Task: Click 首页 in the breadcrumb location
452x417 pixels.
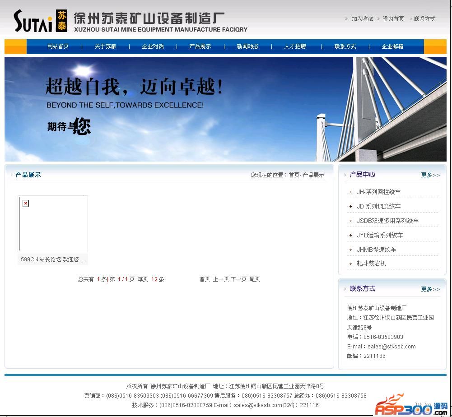Action: pos(294,175)
